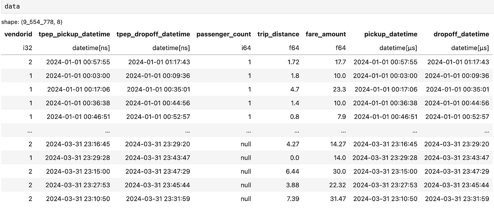Click the ellipsis in the vendorid column
The image size is (494, 210).
pos(30,130)
